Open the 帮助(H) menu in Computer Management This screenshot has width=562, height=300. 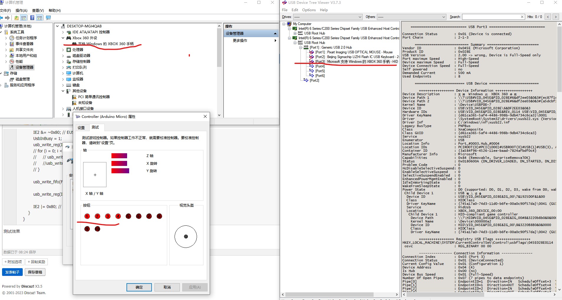[x=55, y=11]
